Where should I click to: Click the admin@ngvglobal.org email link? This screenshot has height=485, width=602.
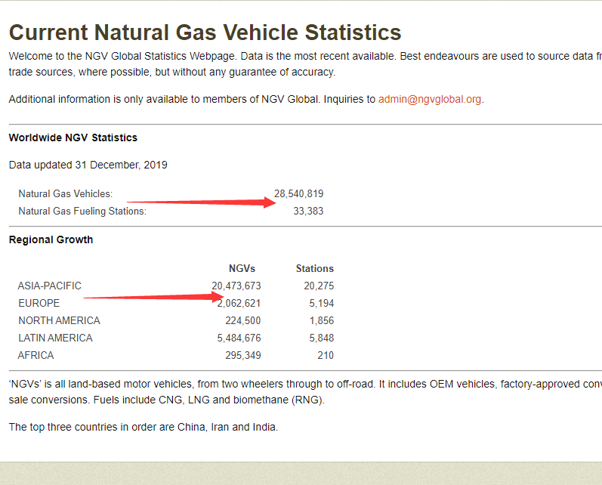[x=430, y=99]
